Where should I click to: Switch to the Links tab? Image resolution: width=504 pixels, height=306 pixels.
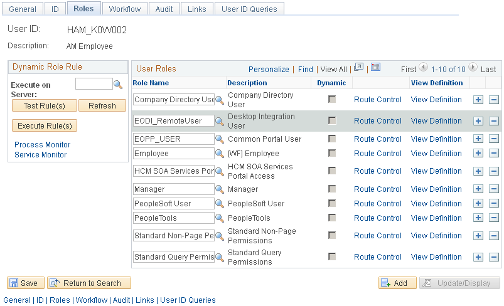tap(196, 9)
